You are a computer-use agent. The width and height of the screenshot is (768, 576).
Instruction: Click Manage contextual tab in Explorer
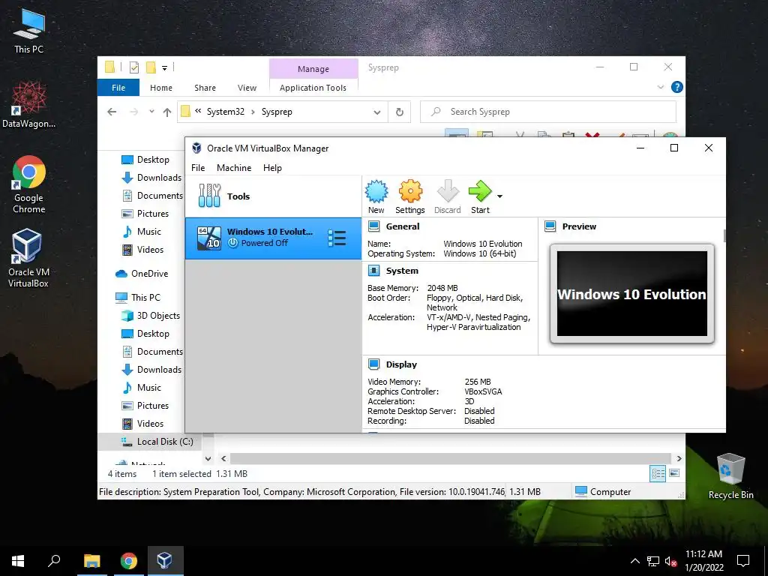point(313,69)
